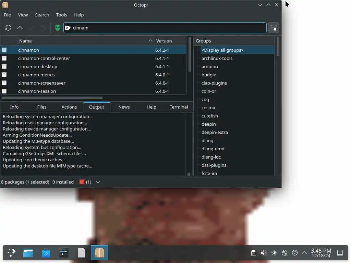Click the Name column sort arrow

150,41
